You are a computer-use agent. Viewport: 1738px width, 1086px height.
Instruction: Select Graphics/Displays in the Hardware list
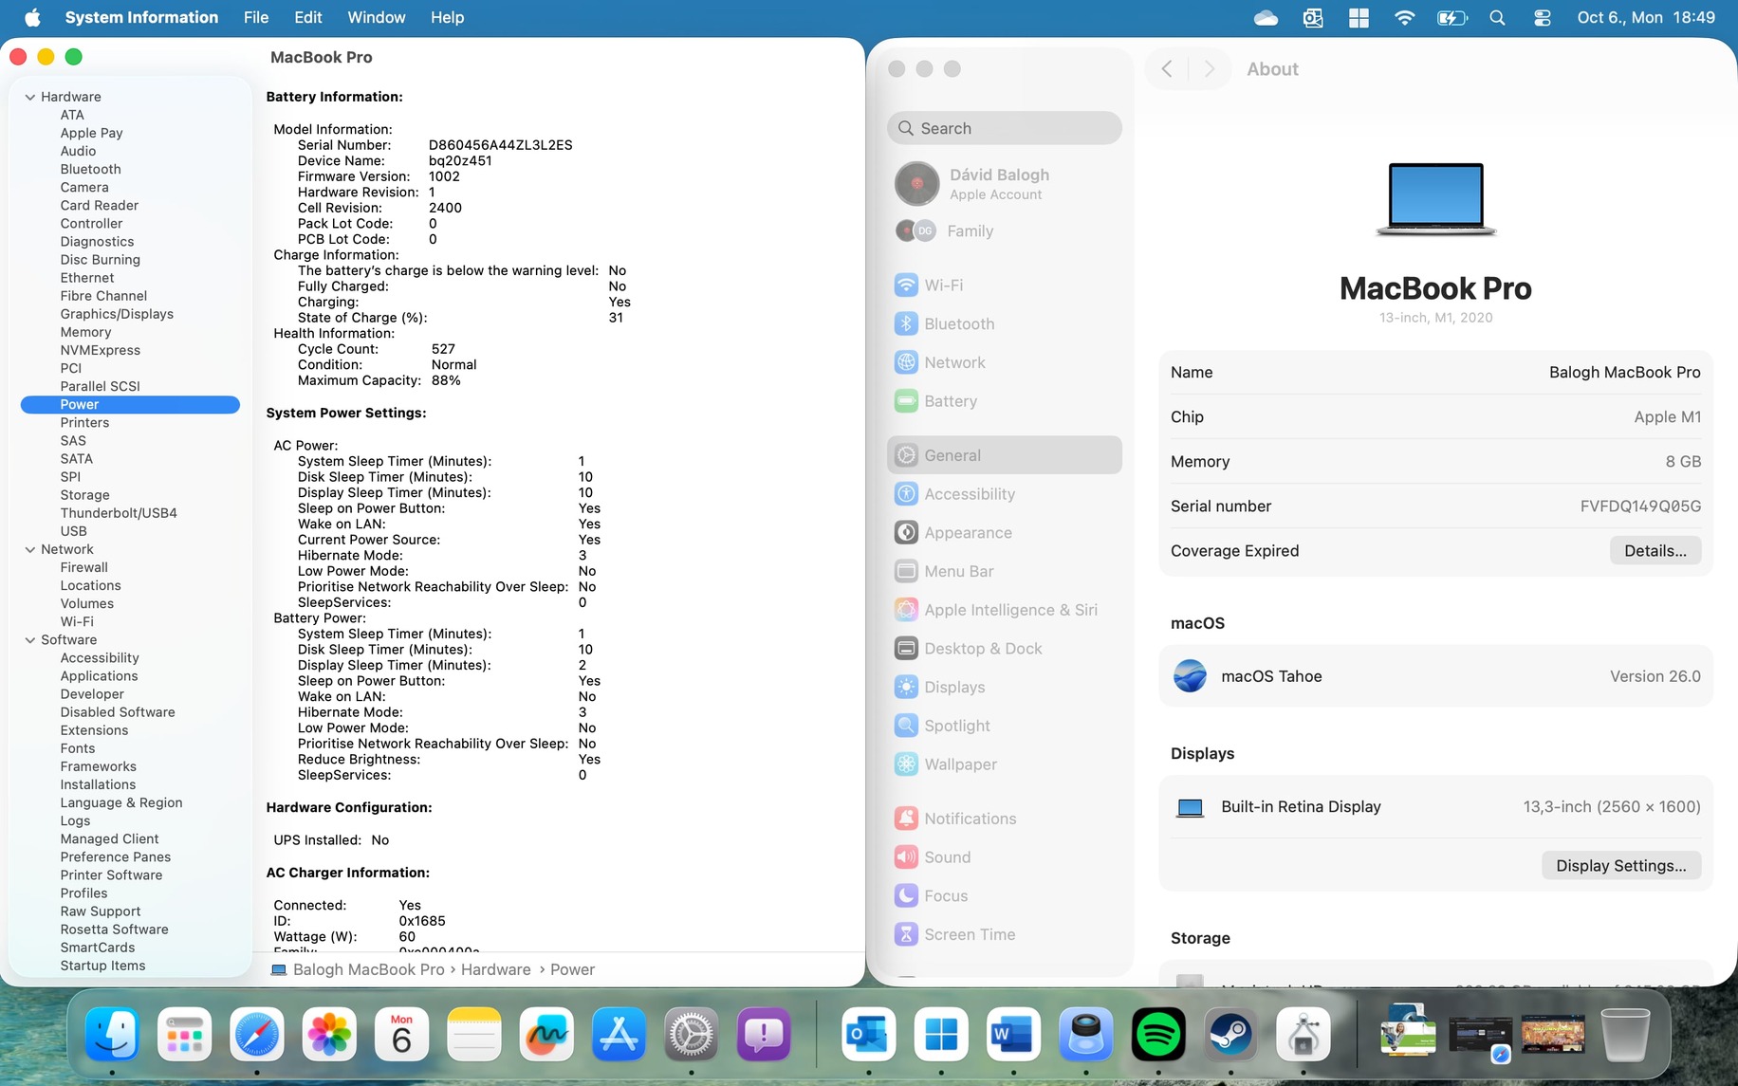pyautogui.click(x=117, y=315)
